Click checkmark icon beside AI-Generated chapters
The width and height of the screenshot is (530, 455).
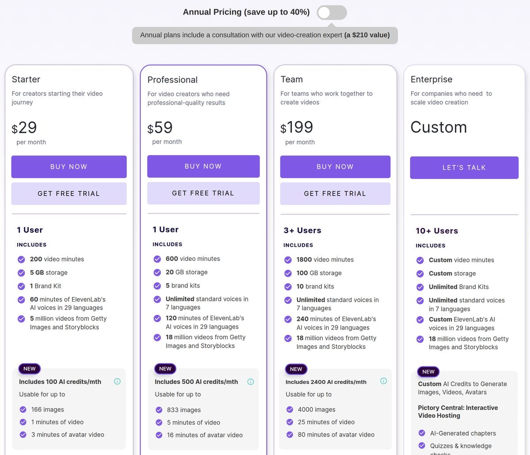422,433
